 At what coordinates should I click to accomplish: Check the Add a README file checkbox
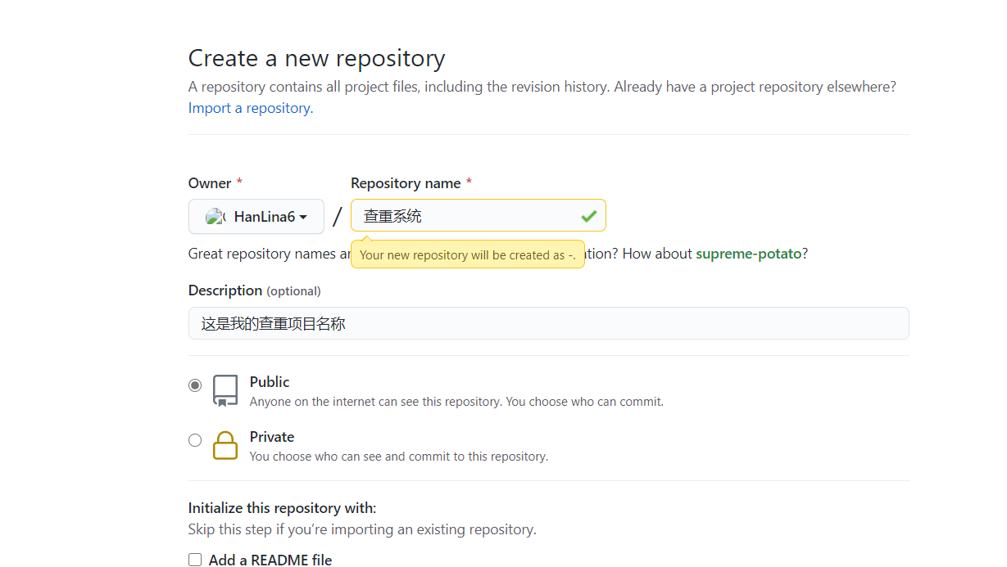[195, 560]
